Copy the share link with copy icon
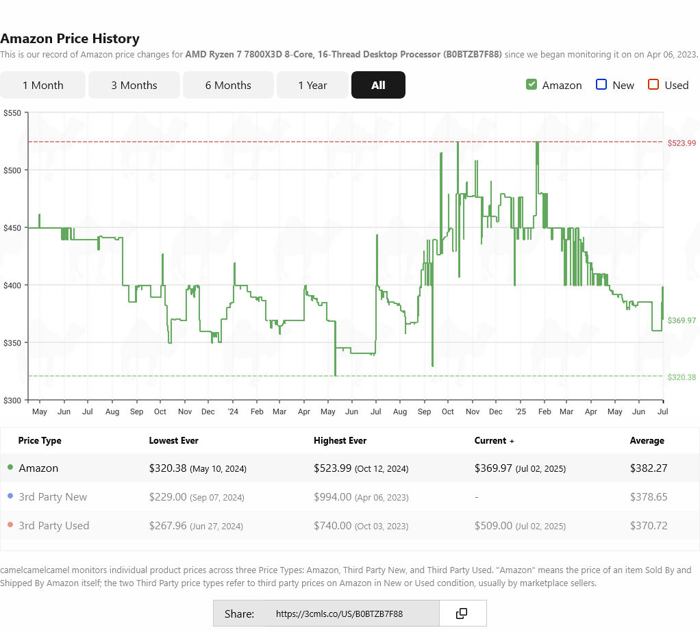700x632 pixels. [x=462, y=614]
